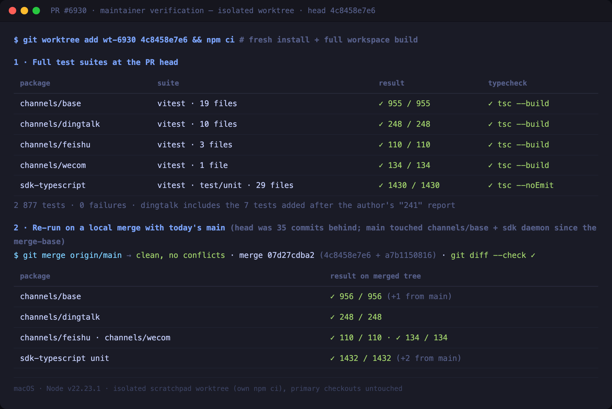
Task: Click the merge hash 07d27cdba2
Action: click(291, 255)
